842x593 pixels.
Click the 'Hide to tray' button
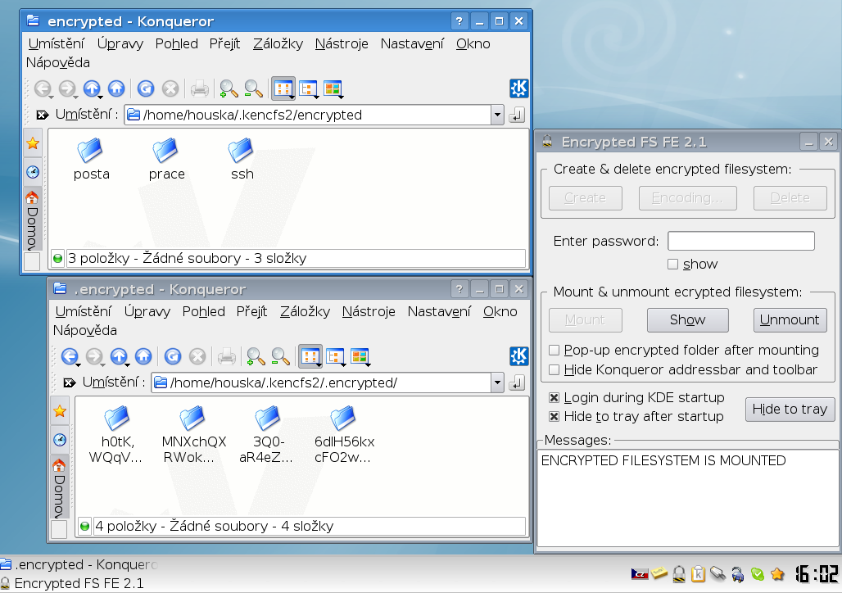790,409
